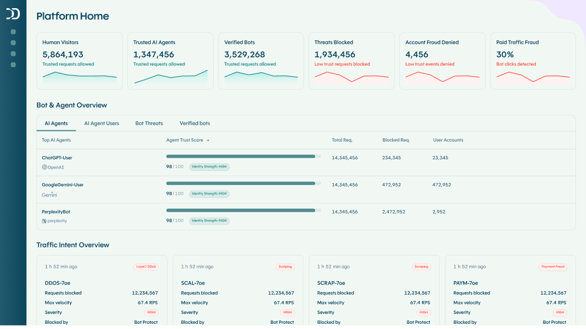The image size is (586, 329).
Task: Click Human Visitors value 5,864,193
Action: (63, 54)
